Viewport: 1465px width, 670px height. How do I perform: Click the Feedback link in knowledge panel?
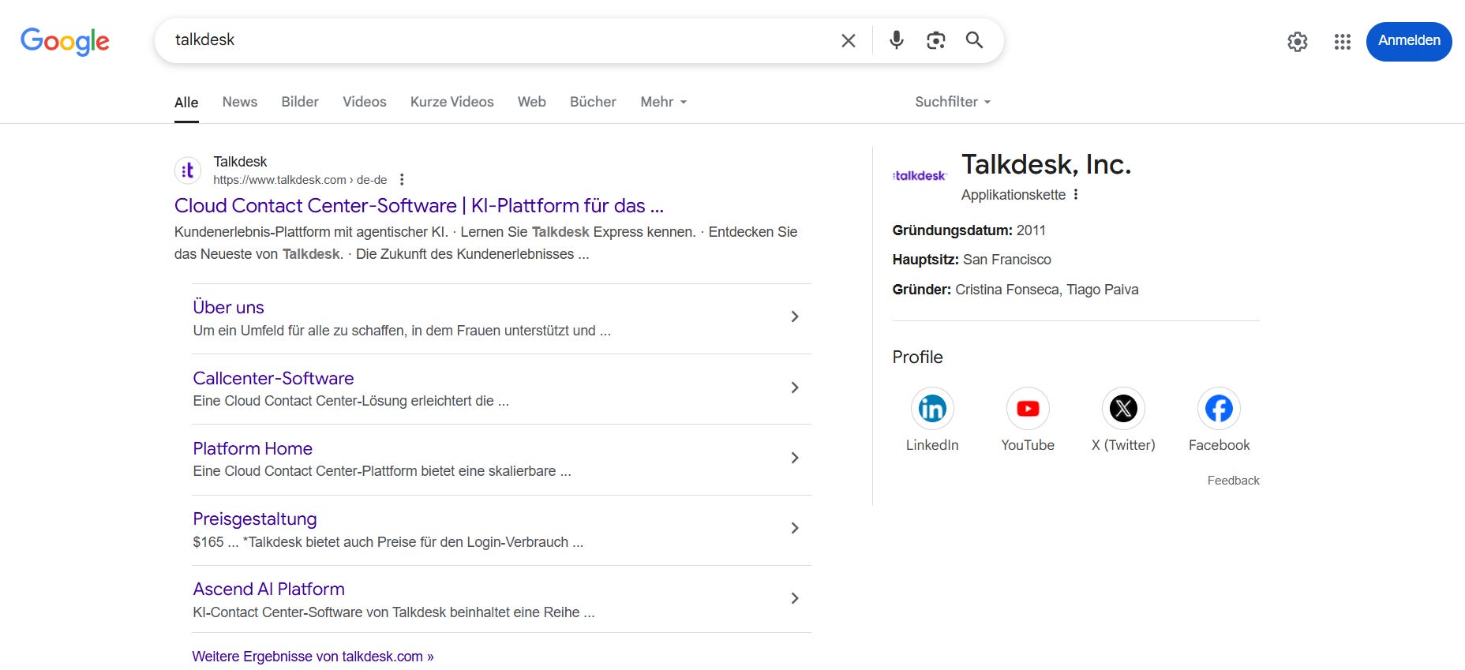point(1233,481)
